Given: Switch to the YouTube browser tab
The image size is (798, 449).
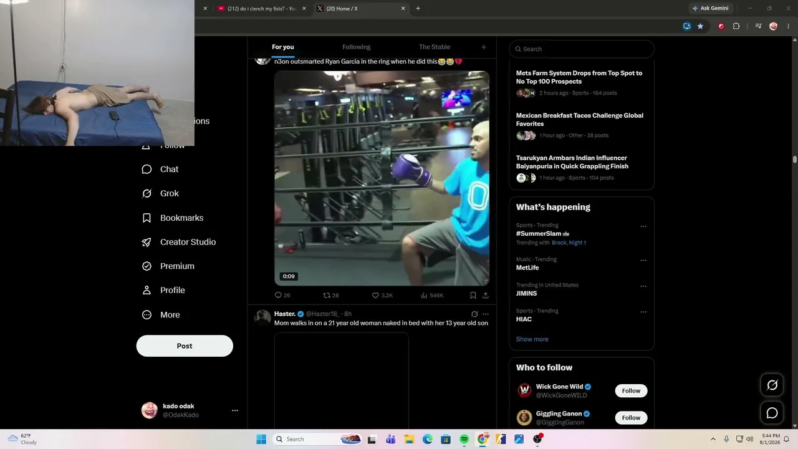Looking at the screenshot, I should point(262,9).
